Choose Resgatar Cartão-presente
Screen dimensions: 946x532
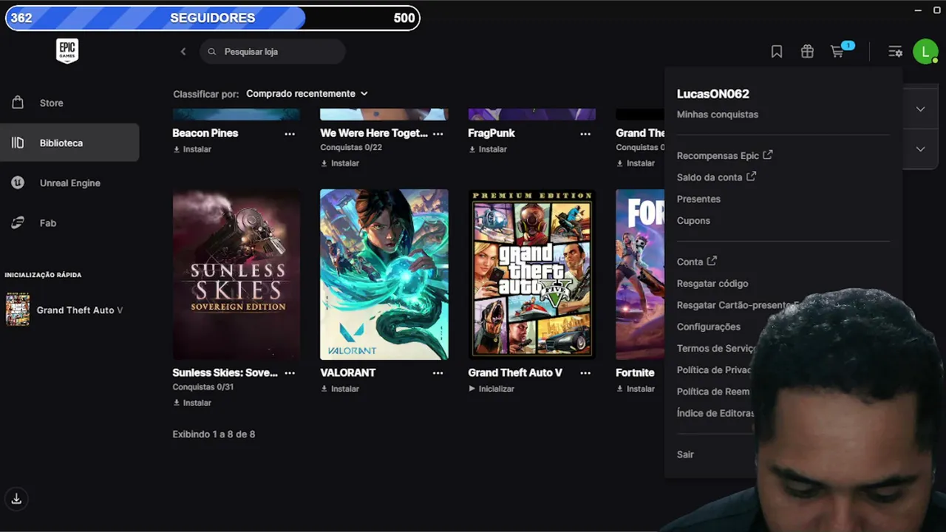[735, 305]
